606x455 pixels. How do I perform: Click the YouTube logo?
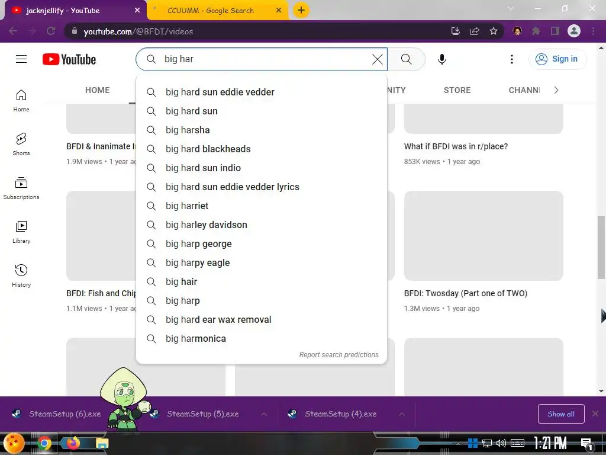(x=69, y=59)
